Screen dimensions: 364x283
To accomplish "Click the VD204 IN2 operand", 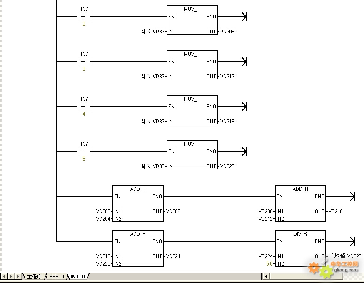I will [103, 219].
